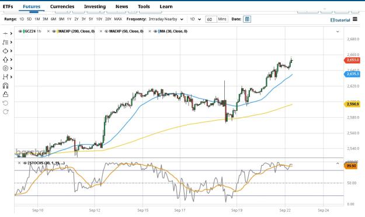Collapse the STOCHS pane with up chevron
365x217 pixels.
(x=338, y=163)
